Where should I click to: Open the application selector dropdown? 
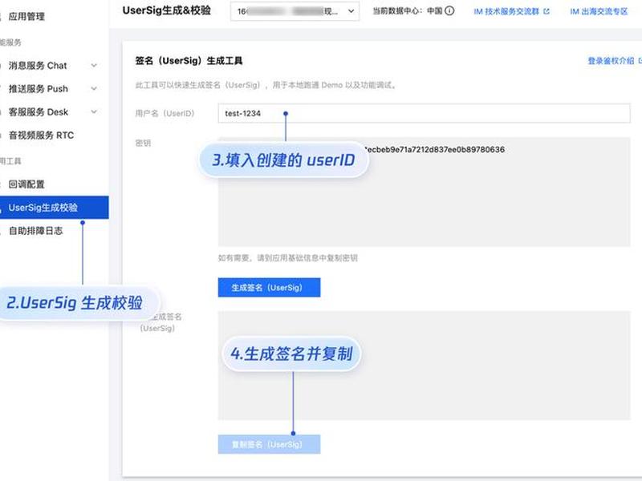point(295,11)
